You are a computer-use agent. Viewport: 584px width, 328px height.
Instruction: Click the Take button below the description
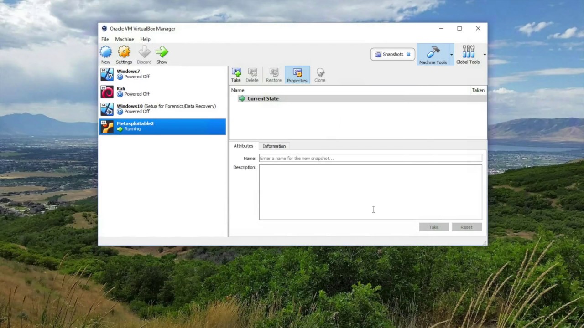[x=434, y=227]
